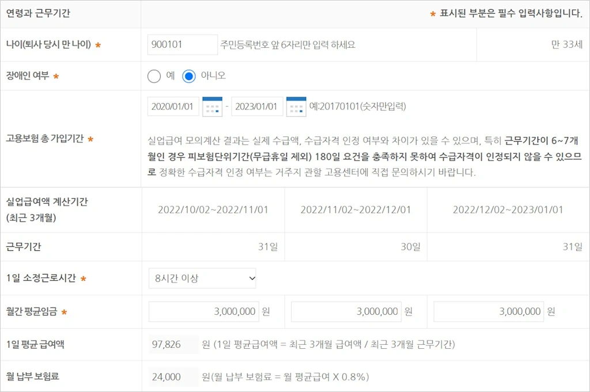Click the 1일 소정근로시간 label
The height and width of the screenshot is (392, 590).
pyautogui.click(x=41, y=278)
